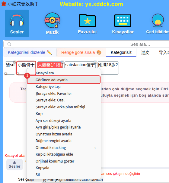Click Renge göre sırala button

[81, 52]
